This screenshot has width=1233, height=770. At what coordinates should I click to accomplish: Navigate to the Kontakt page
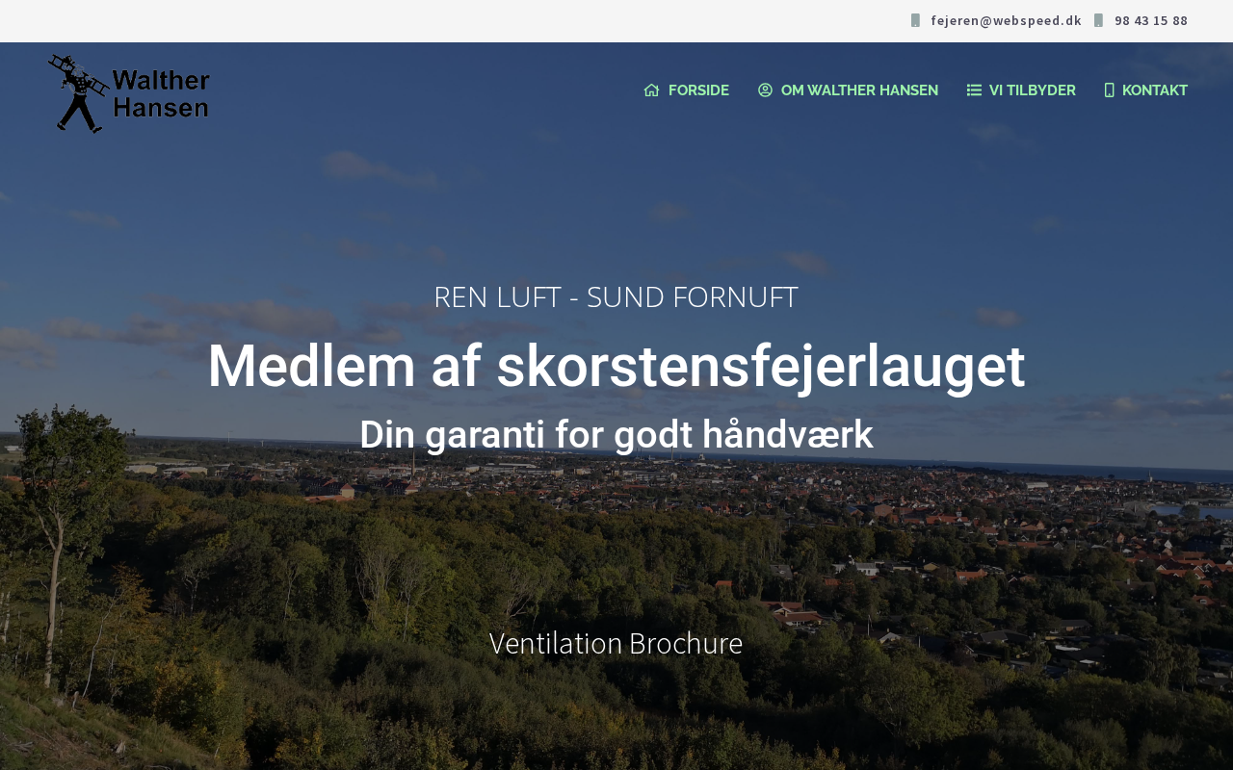pos(1155,90)
